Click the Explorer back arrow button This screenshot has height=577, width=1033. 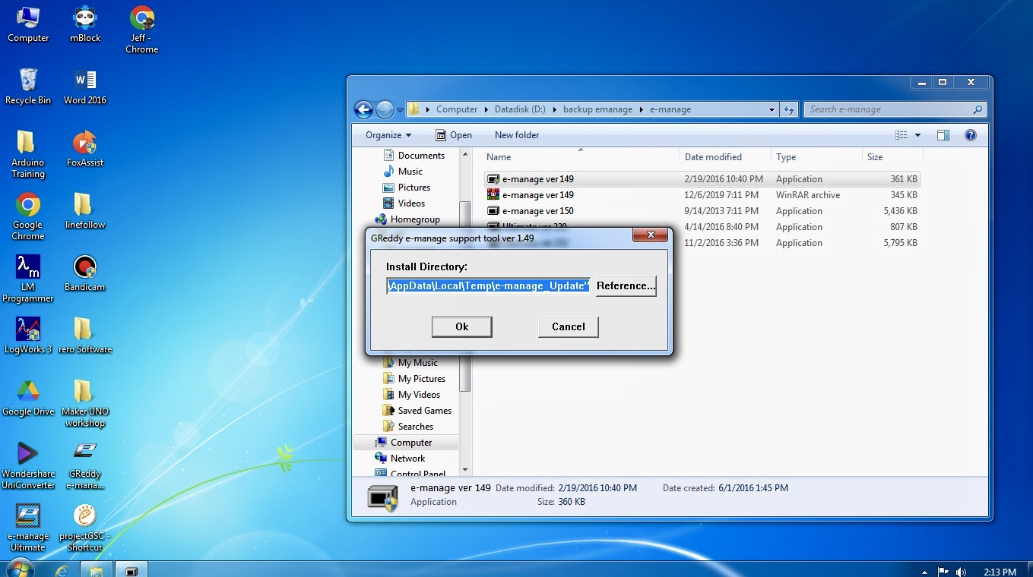pyautogui.click(x=363, y=109)
